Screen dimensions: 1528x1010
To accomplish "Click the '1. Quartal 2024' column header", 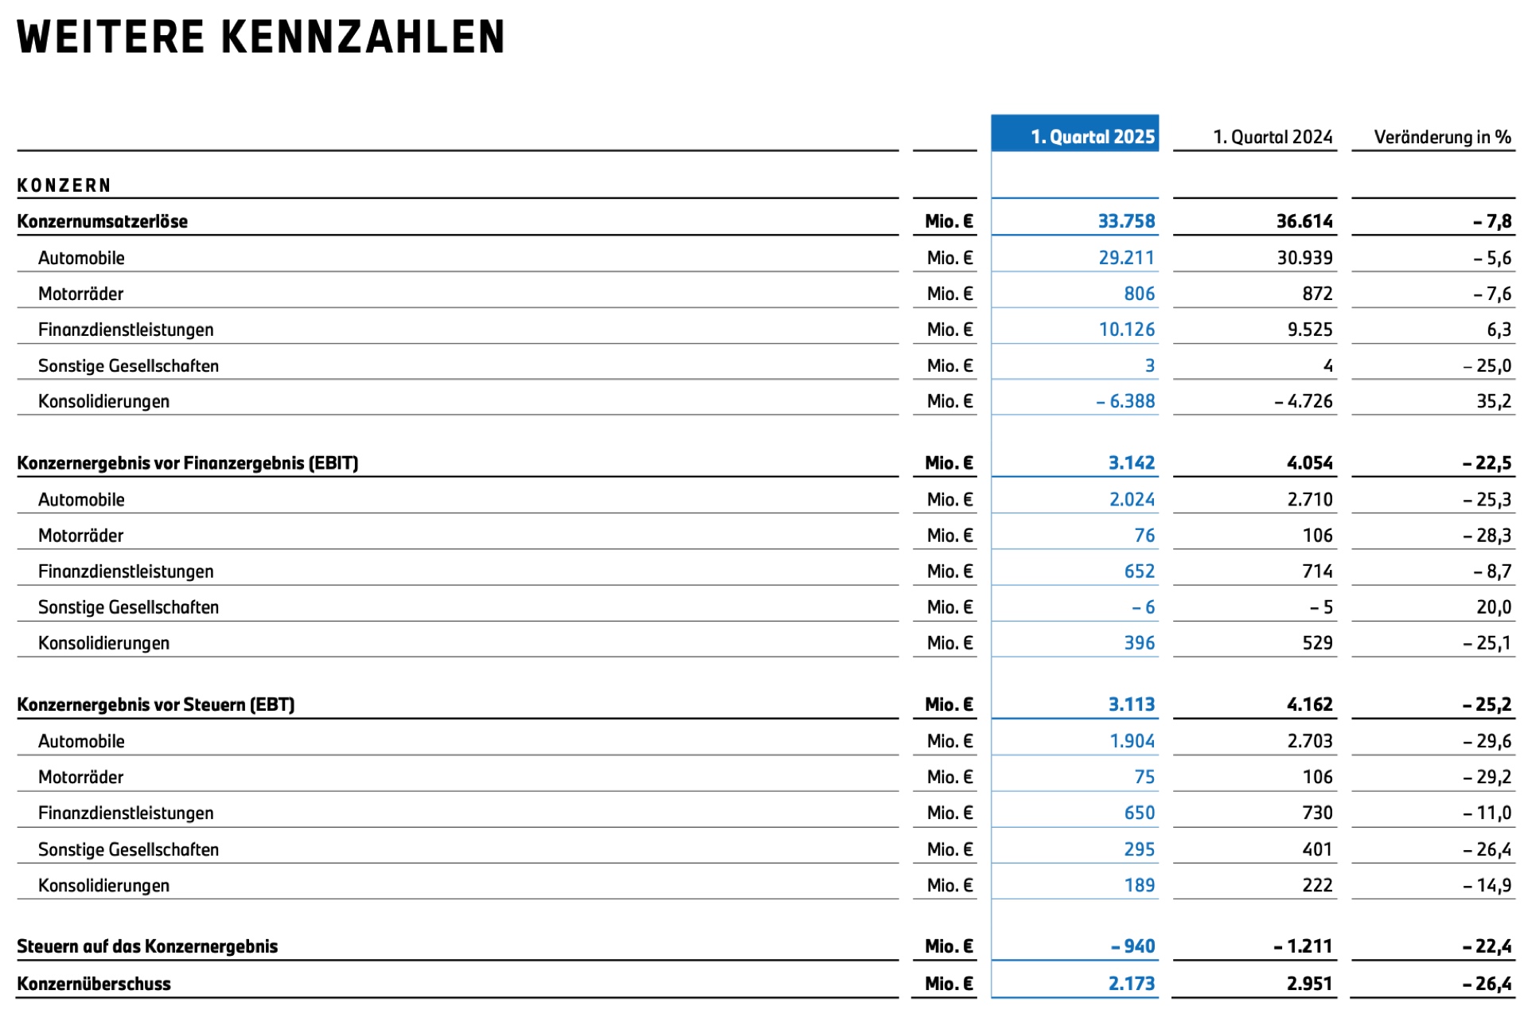I will tap(1272, 137).
